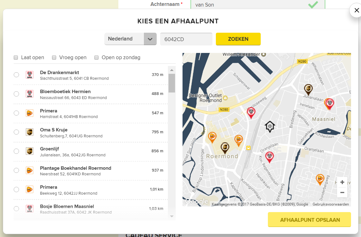This screenshot has height=237, width=361.
Task: Click the De Drankenmarkt name
Action: point(59,73)
